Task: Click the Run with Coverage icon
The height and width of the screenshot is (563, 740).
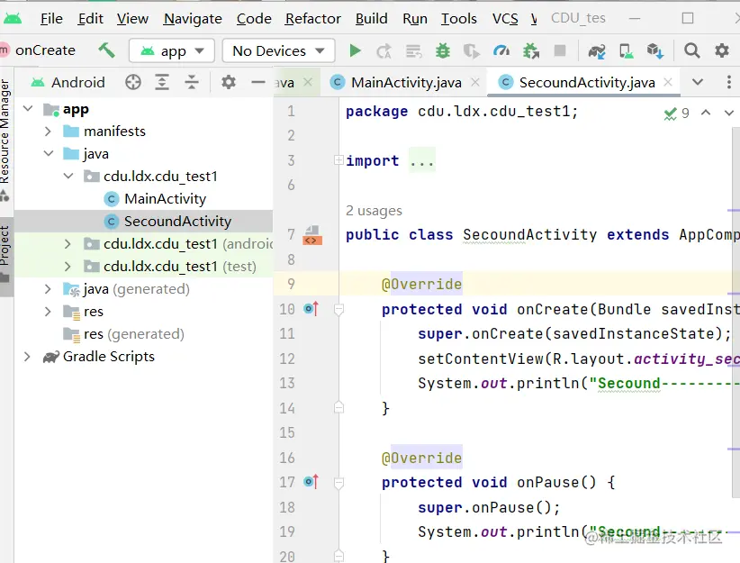Action: [x=471, y=50]
